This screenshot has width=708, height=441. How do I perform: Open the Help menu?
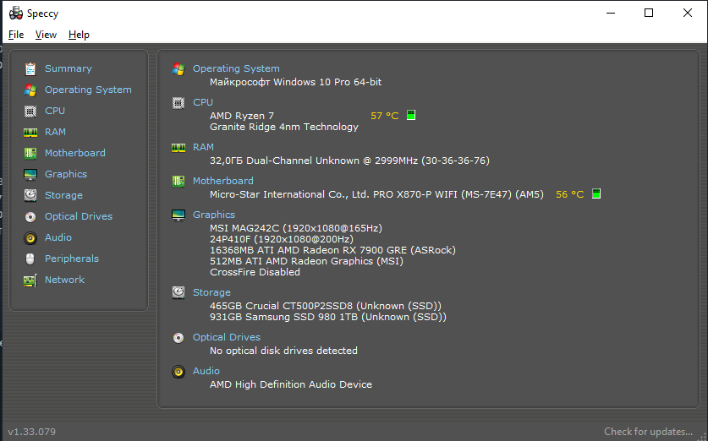click(x=79, y=35)
